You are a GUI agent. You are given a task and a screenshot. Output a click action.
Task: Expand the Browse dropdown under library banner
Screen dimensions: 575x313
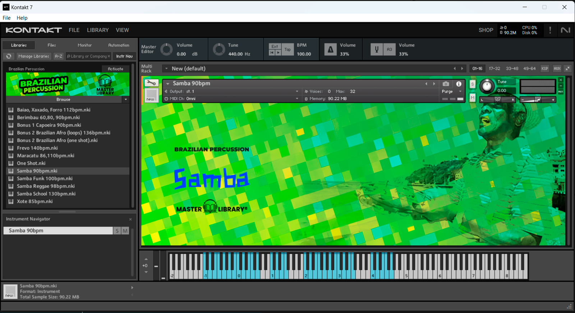click(125, 100)
